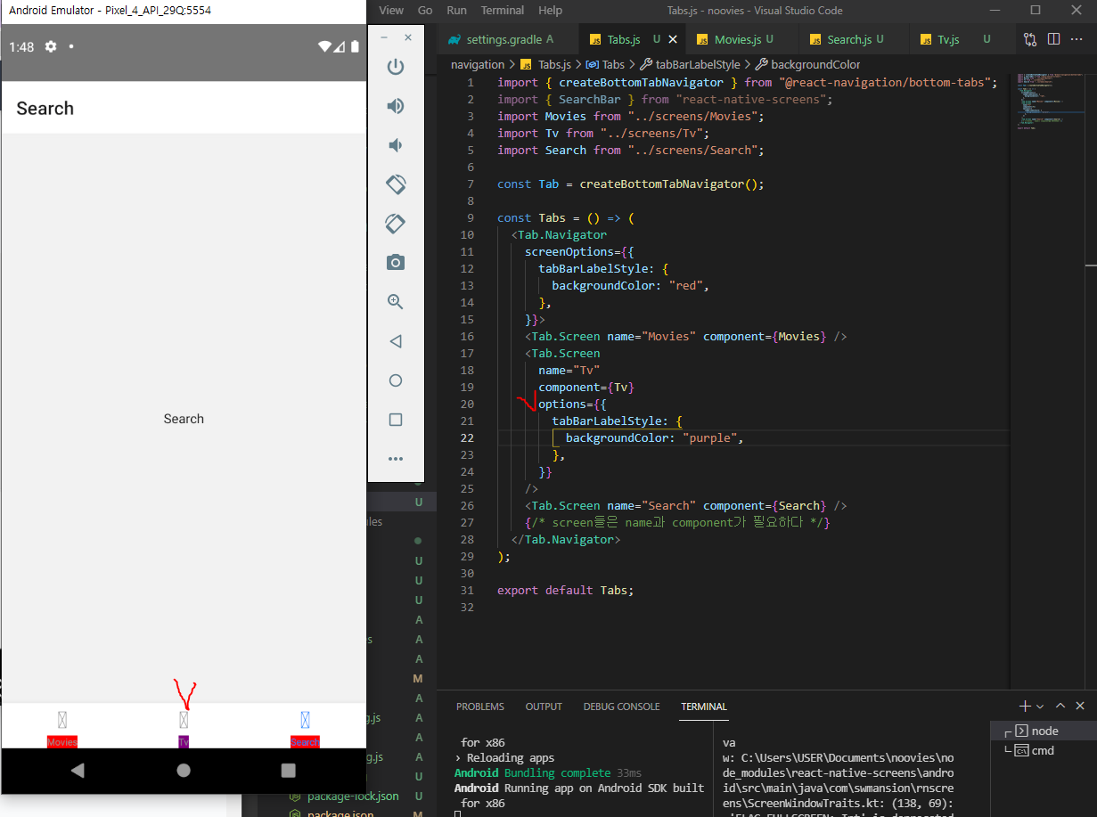The height and width of the screenshot is (817, 1097).
Task: Click the emulator window title bar text
Action: coord(111,11)
